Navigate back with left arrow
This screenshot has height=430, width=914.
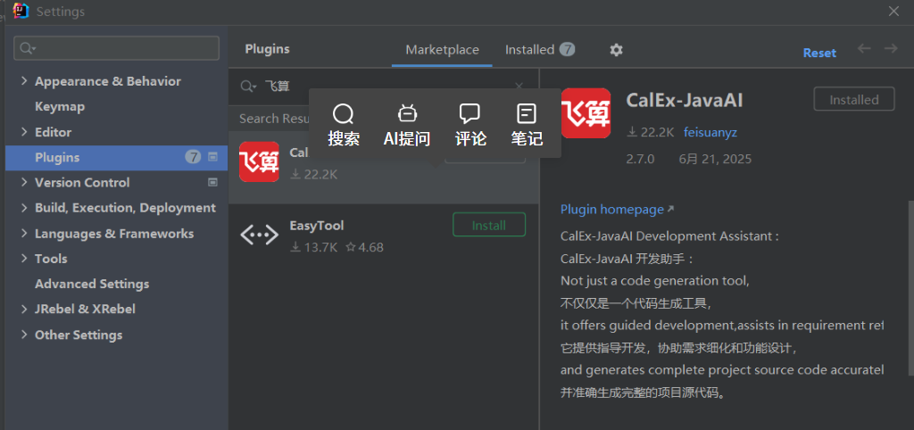click(864, 48)
